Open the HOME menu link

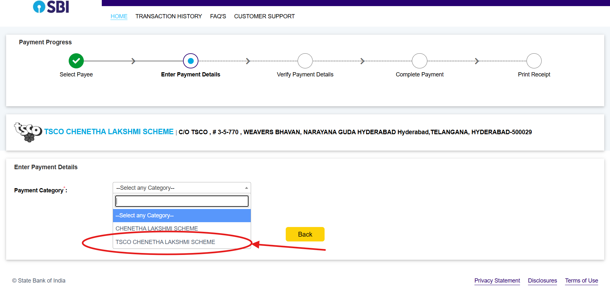click(x=119, y=16)
